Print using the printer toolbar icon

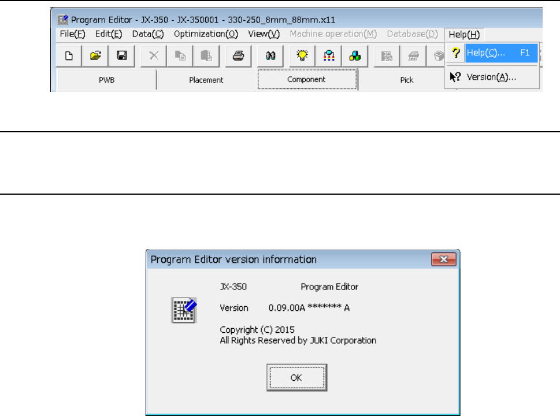238,55
